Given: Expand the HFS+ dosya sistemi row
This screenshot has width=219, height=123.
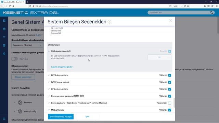Looking at the screenshot, I should (49, 89).
